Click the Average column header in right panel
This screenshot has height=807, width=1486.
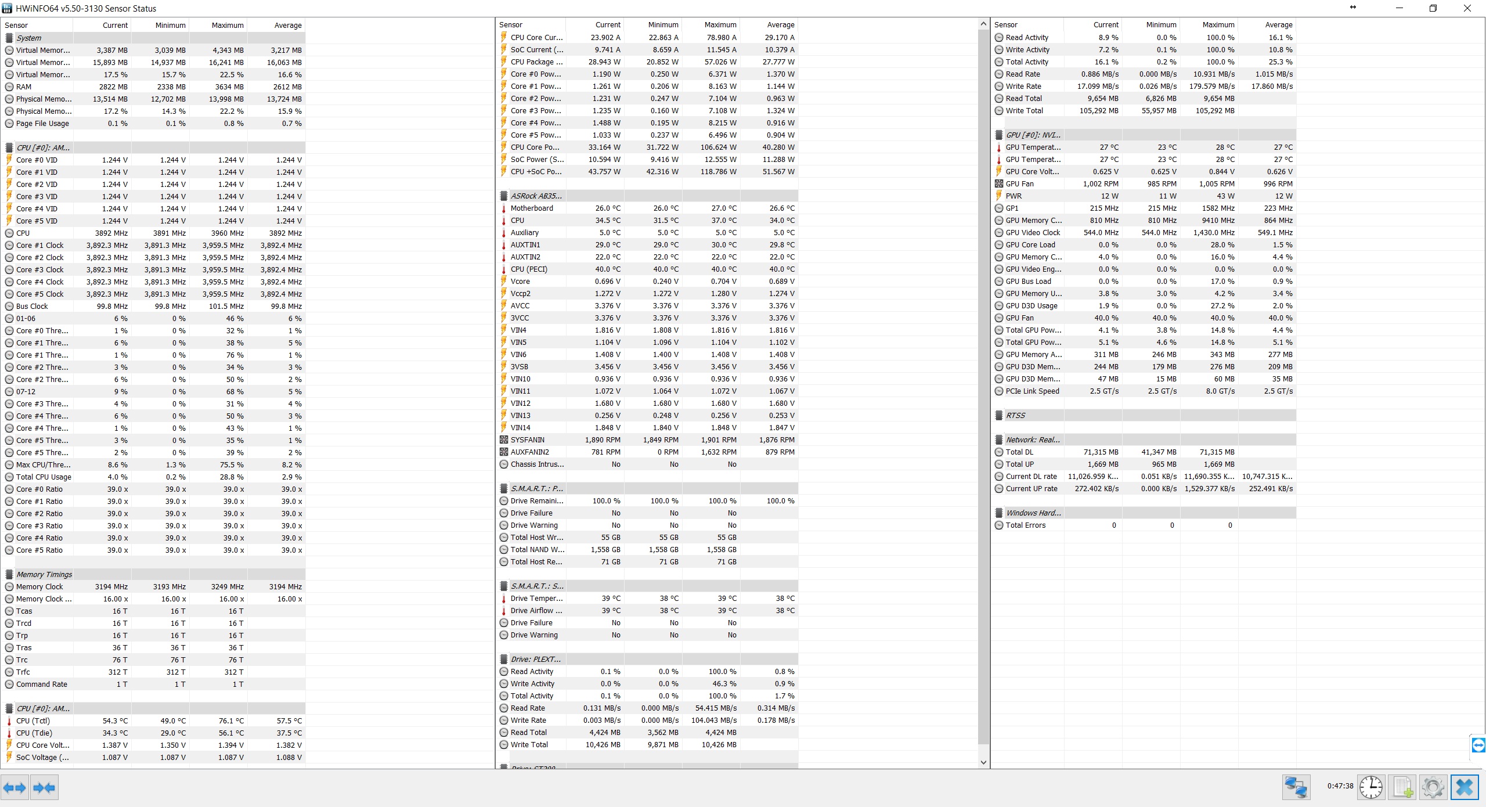point(1278,24)
